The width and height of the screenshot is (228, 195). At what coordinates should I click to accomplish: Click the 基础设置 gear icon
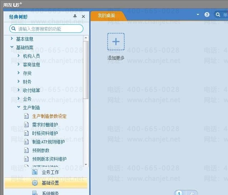pyautogui.click(x=35, y=183)
